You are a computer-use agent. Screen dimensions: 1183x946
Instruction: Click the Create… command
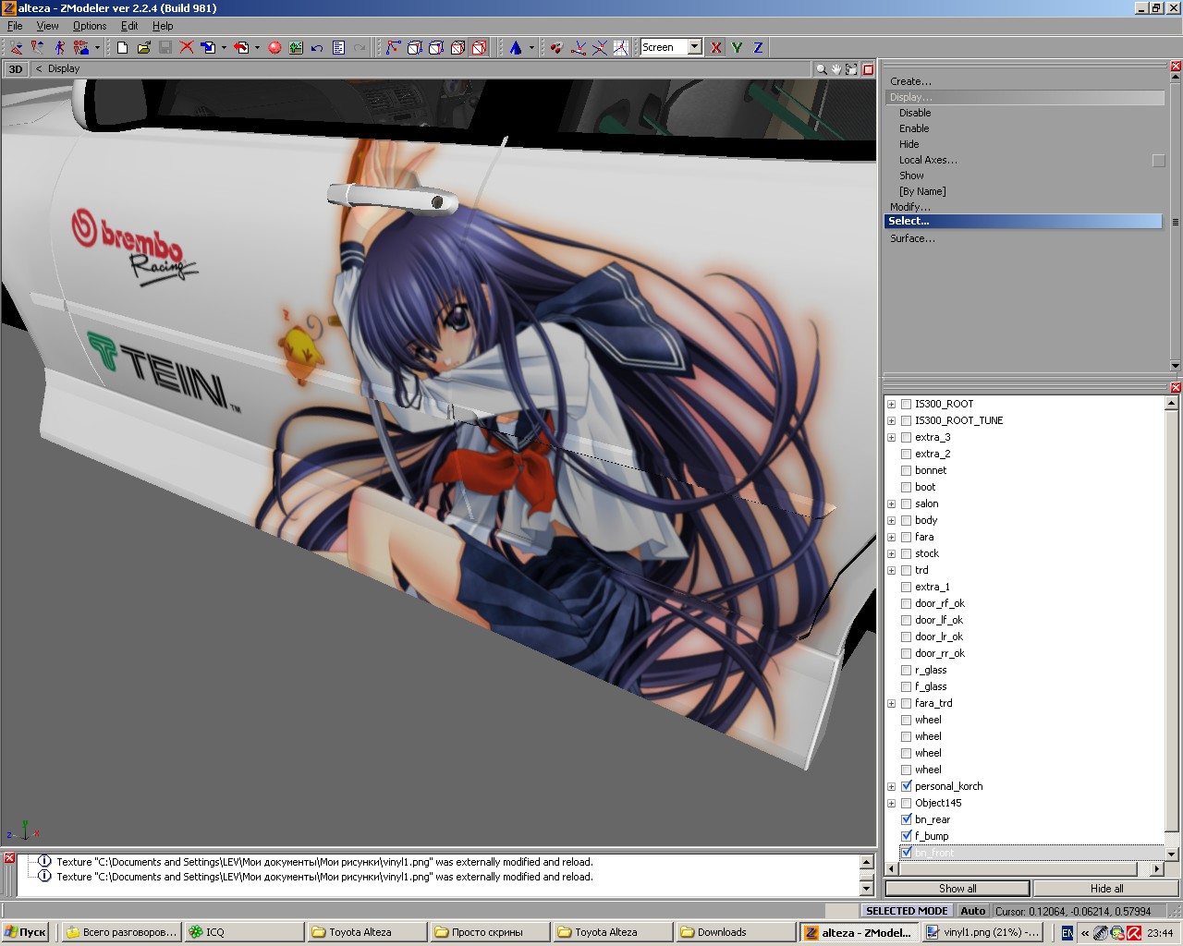[x=910, y=81]
